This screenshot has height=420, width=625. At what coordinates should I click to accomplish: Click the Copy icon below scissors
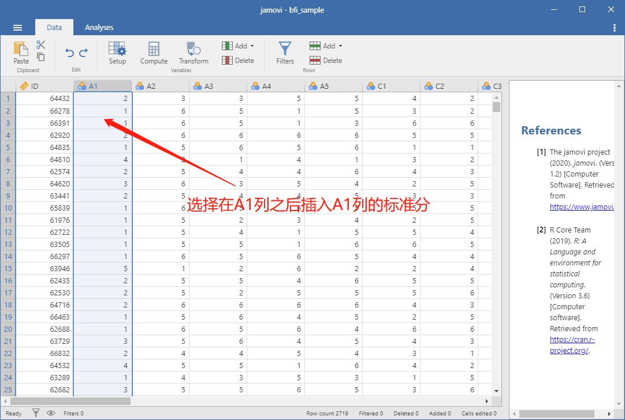(x=40, y=57)
